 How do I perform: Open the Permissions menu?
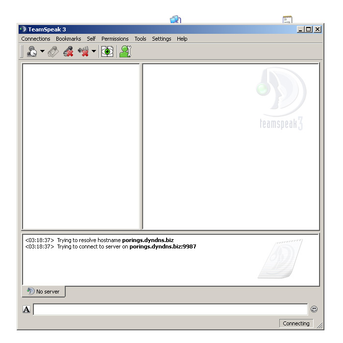(115, 39)
